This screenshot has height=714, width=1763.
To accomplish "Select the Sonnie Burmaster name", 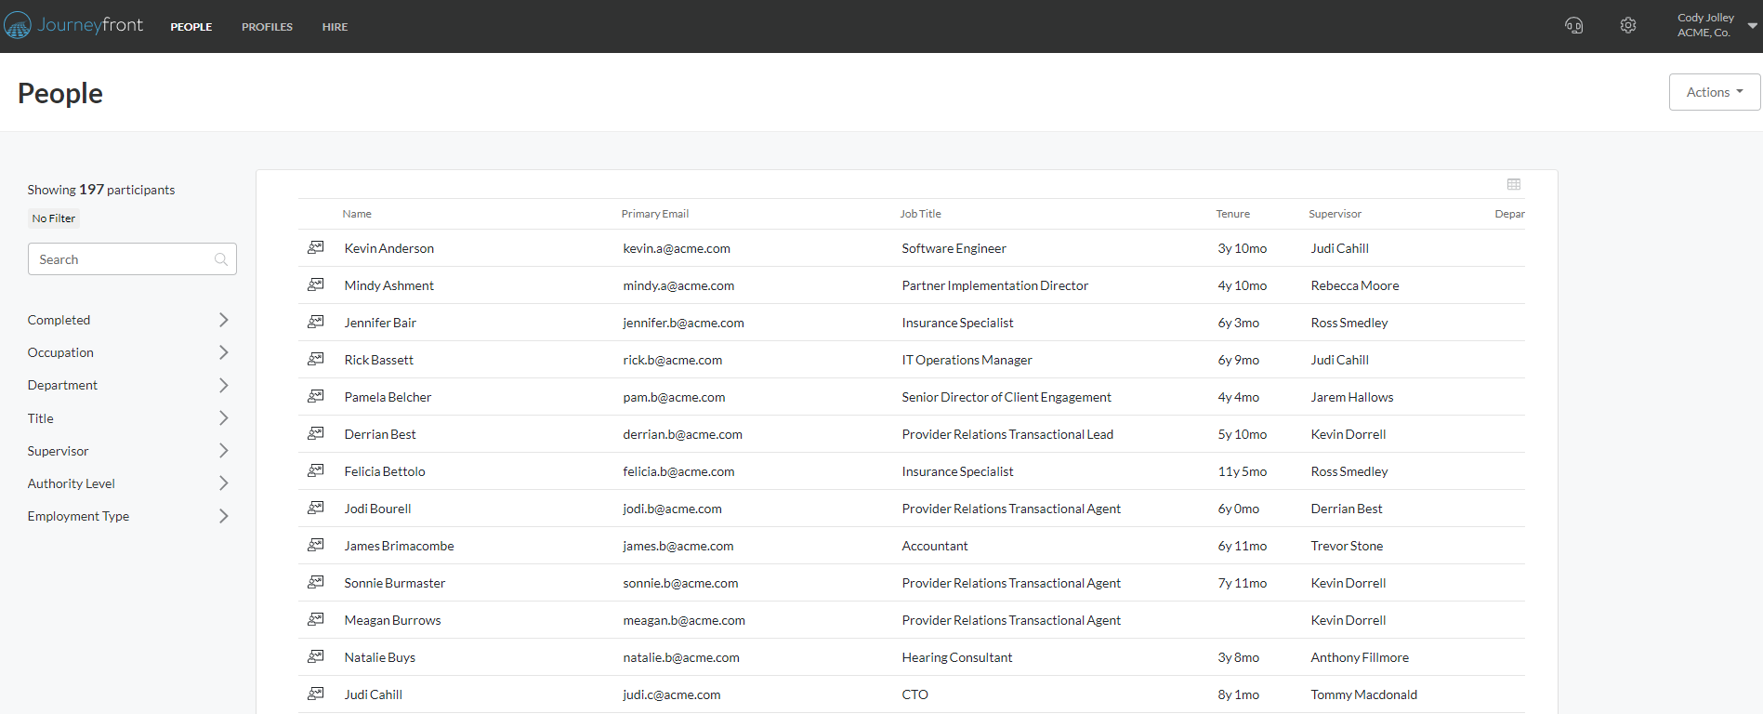I will tap(395, 583).
